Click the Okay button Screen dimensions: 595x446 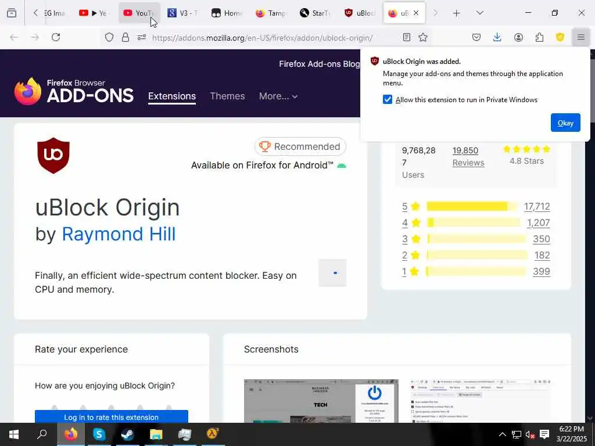coord(565,123)
